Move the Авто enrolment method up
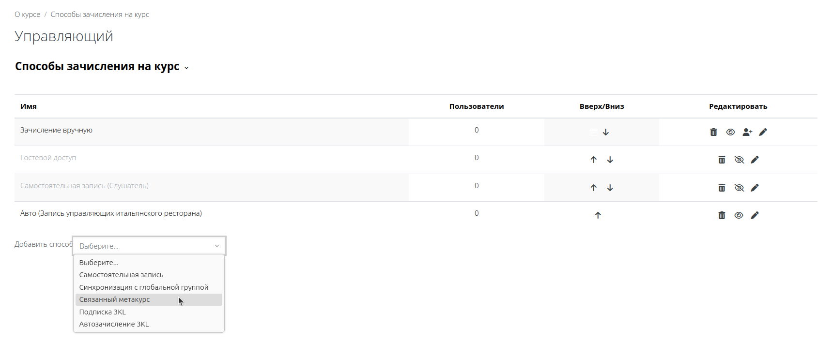The height and width of the screenshot is (357, 832). [598, 215]
